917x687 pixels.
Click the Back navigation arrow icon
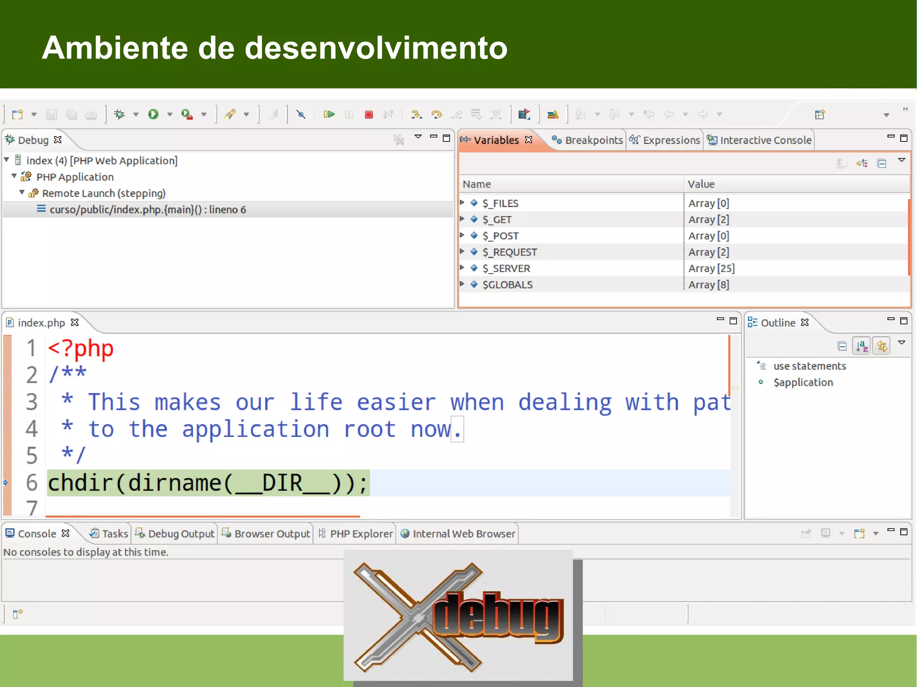pos(669,115)
